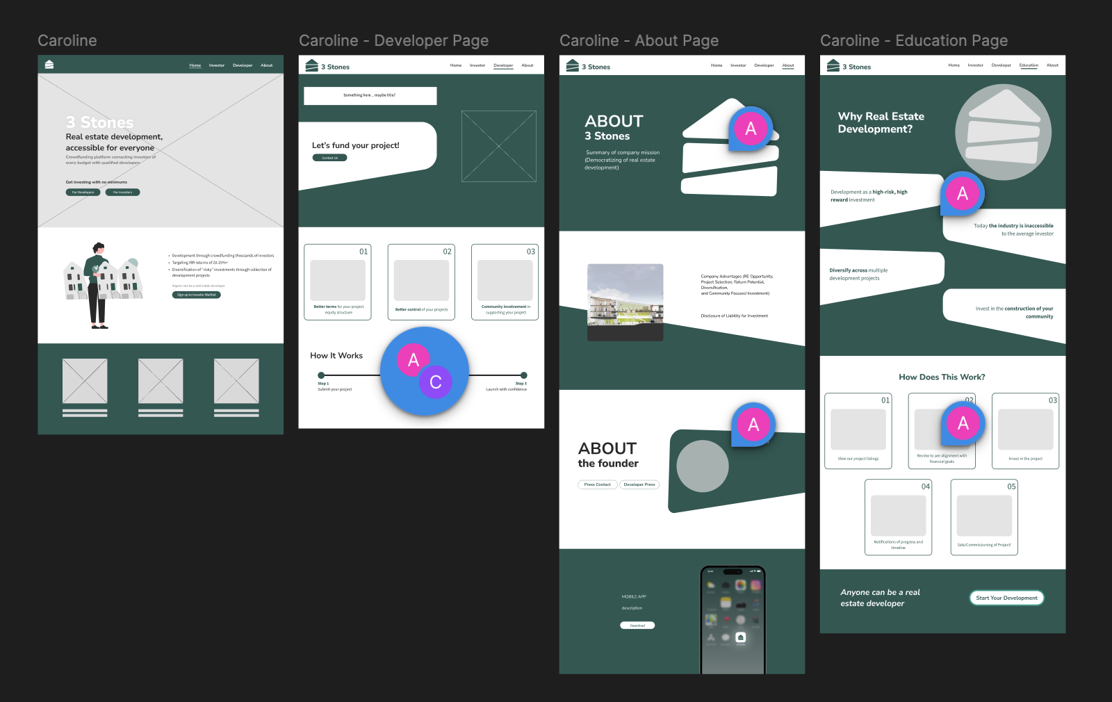Click the Step 1 marker on the timeline

click(321, 375)
